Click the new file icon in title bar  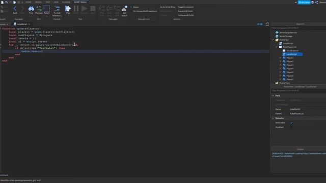2,2
